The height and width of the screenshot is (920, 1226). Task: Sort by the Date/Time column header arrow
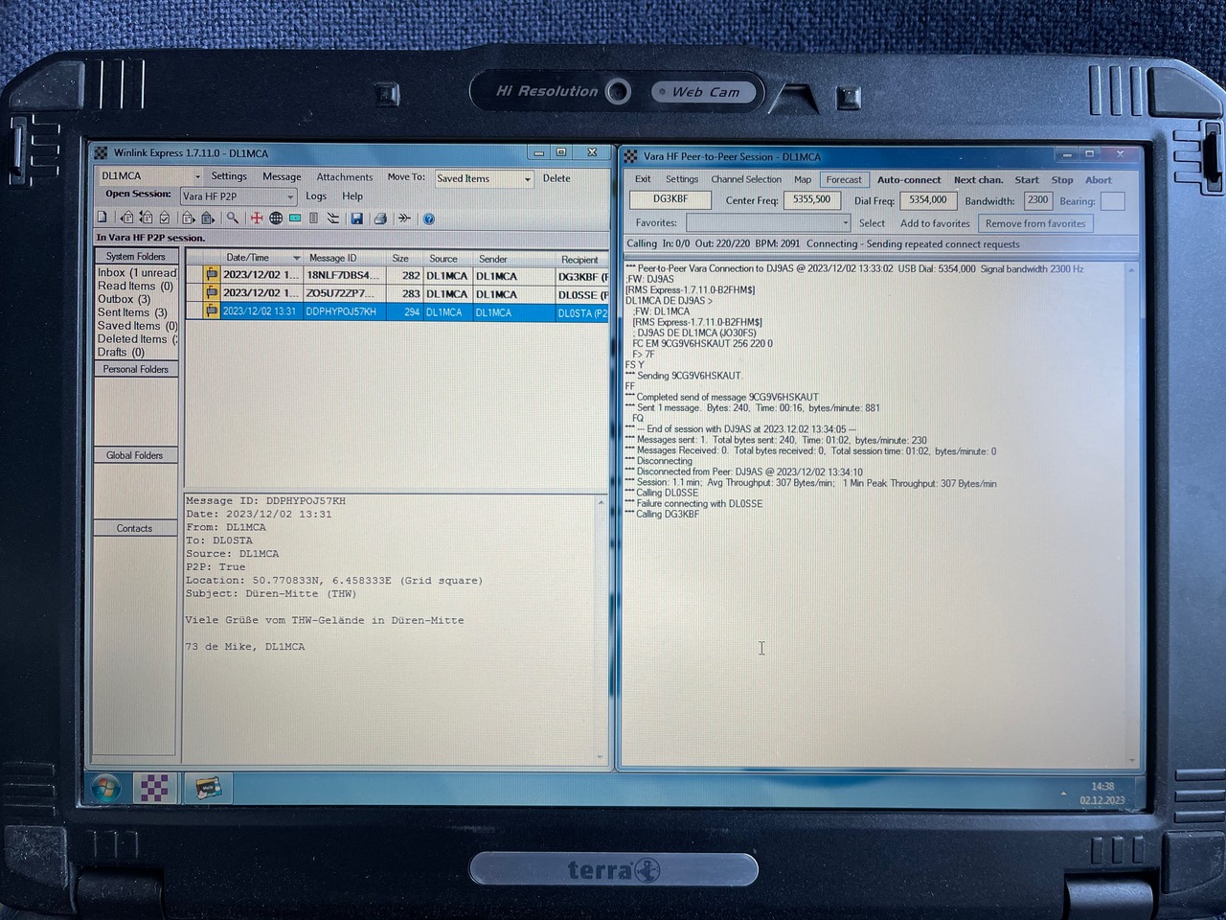point(296,258)
